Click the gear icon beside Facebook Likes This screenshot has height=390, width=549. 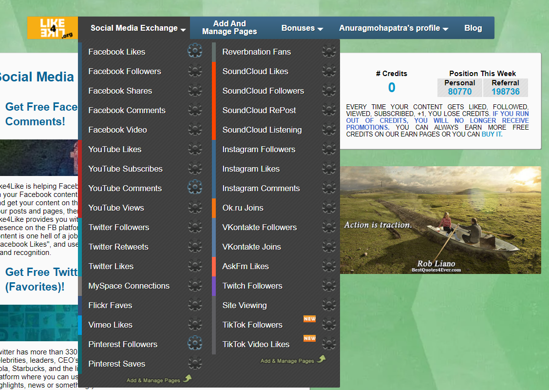point(195,51)
